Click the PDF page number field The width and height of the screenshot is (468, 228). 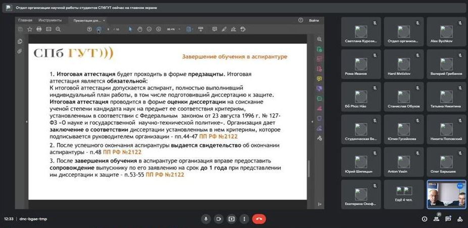[108, 29]
